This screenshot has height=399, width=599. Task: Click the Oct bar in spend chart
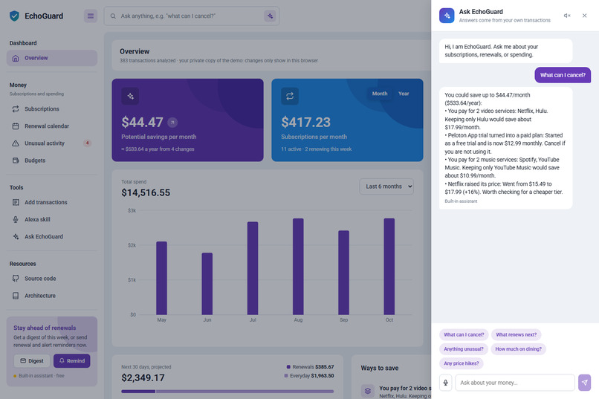pyautogui.click(x=389, y=267)
